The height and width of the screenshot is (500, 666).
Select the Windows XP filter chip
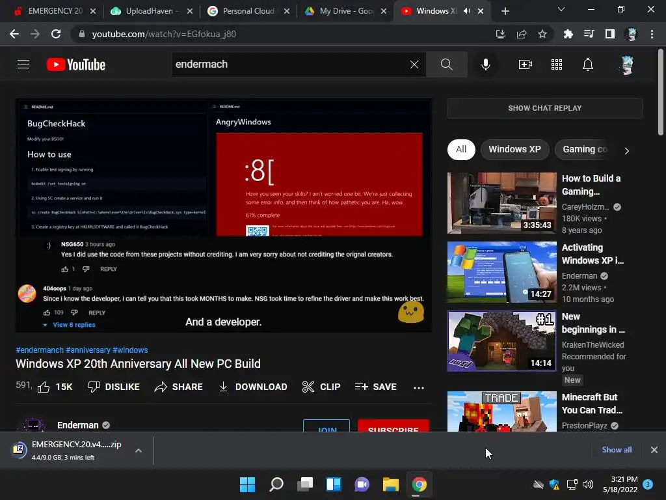(x=514, y=149)
